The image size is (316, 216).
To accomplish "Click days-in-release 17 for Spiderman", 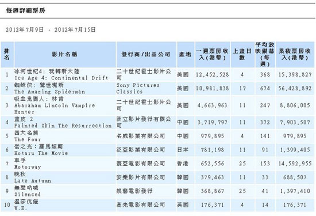I will [242, 89].
